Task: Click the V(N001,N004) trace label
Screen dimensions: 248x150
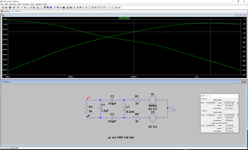Action: (x=124, y=18)
